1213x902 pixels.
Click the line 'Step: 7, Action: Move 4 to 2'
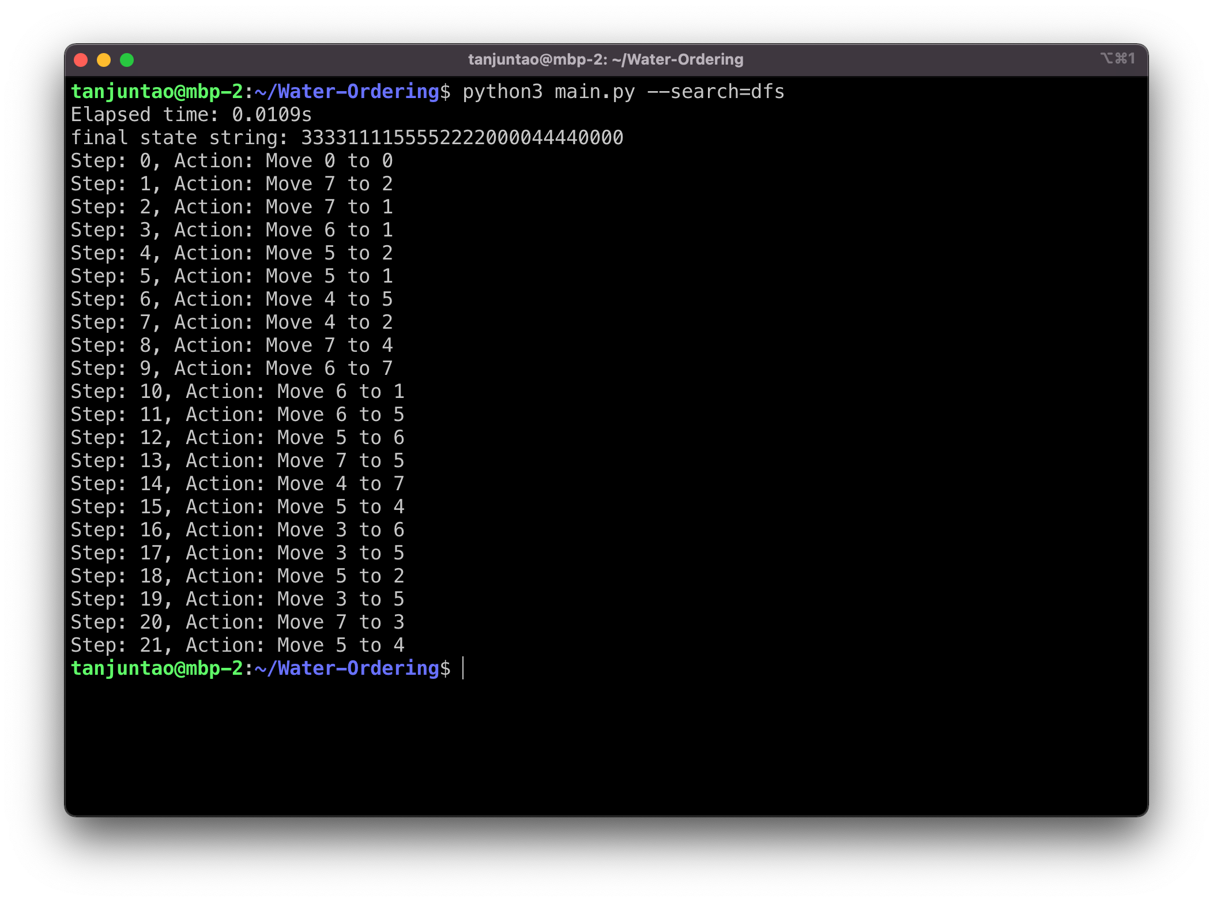[x=231, y=322]
